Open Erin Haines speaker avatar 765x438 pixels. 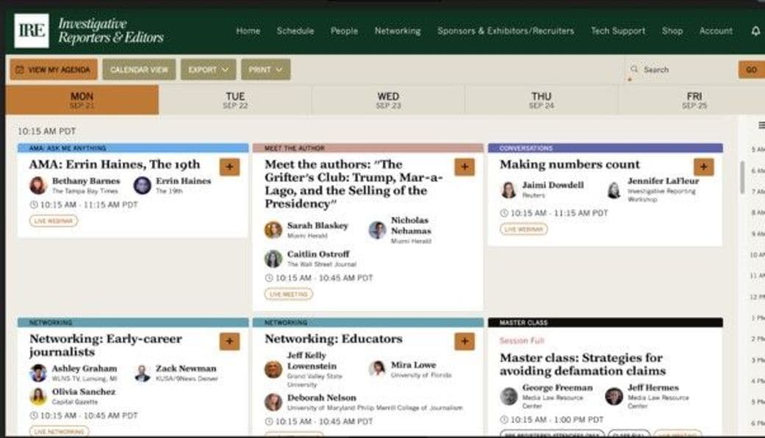pos(143,186)
